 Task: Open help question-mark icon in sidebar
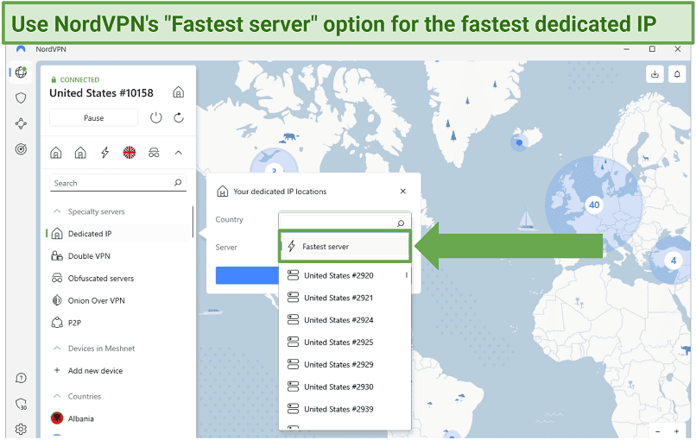click(21, 378)
